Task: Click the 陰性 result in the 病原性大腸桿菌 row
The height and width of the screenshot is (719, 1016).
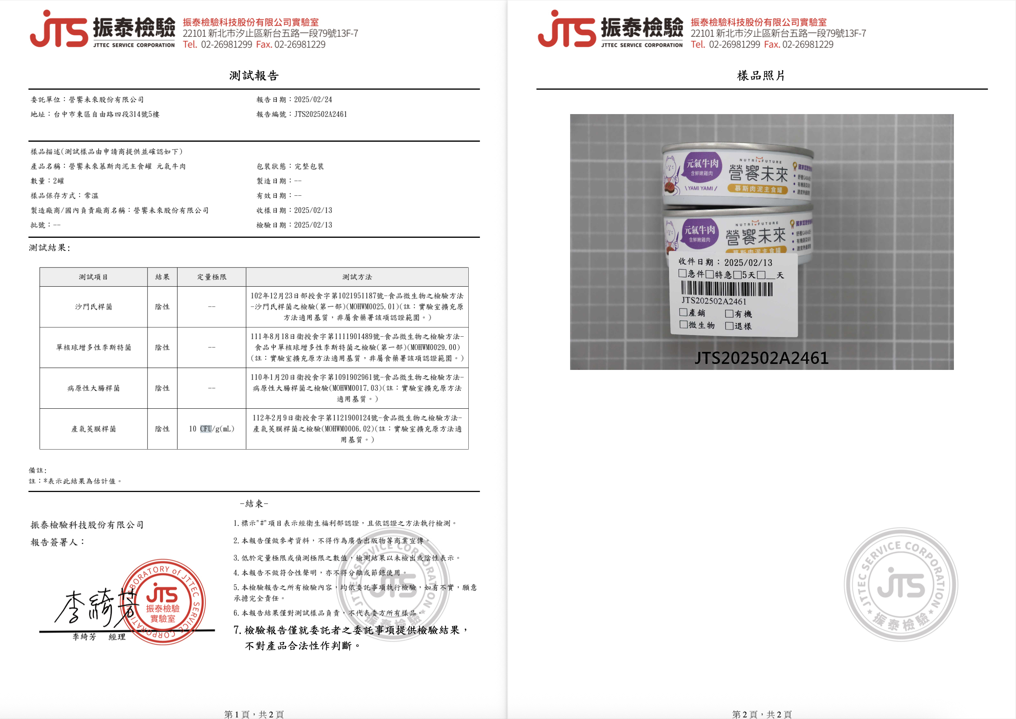Action: pos(163,388)
